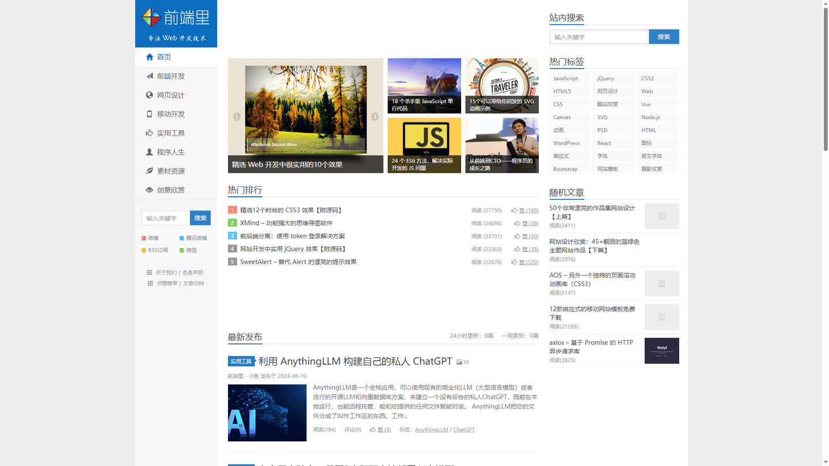The image size is (829, 466).
Task: Click the person icon beside 程序人生
Action: point(150,152)
